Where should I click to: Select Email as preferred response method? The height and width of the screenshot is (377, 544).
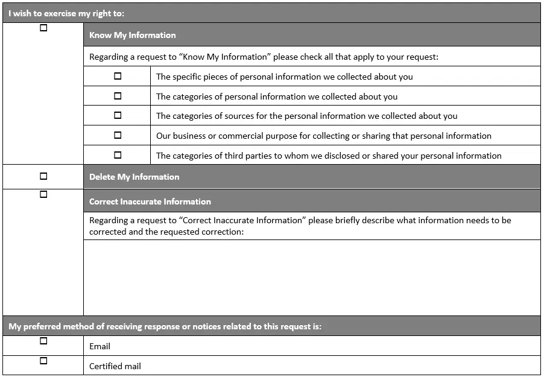coord(43,341)
